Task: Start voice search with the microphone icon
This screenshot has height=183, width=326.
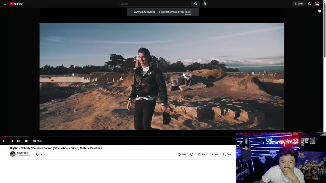Action: coord(205,4)
